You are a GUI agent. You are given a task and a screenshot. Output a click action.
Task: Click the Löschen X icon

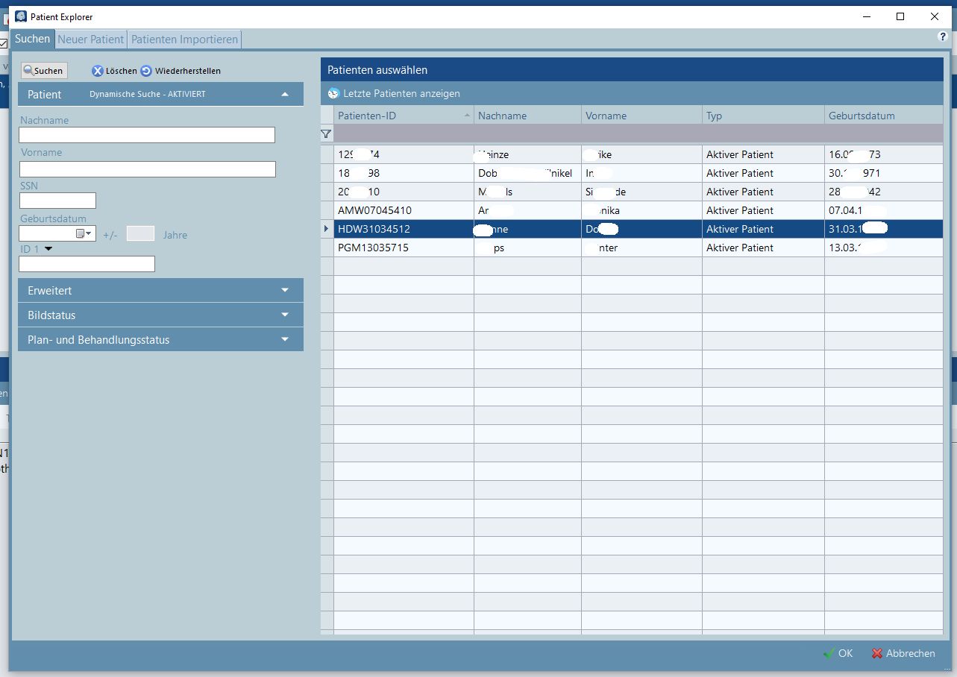pyautogui.click(x=98, y=71)
